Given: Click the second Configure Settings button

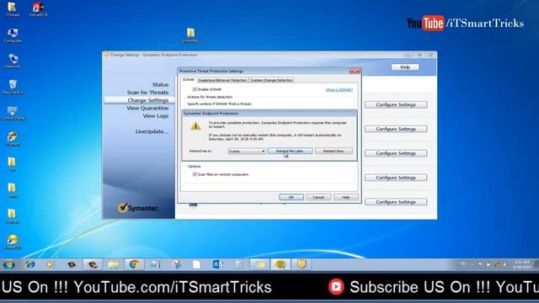Looking at the screenshot, I should coord(396,129).
